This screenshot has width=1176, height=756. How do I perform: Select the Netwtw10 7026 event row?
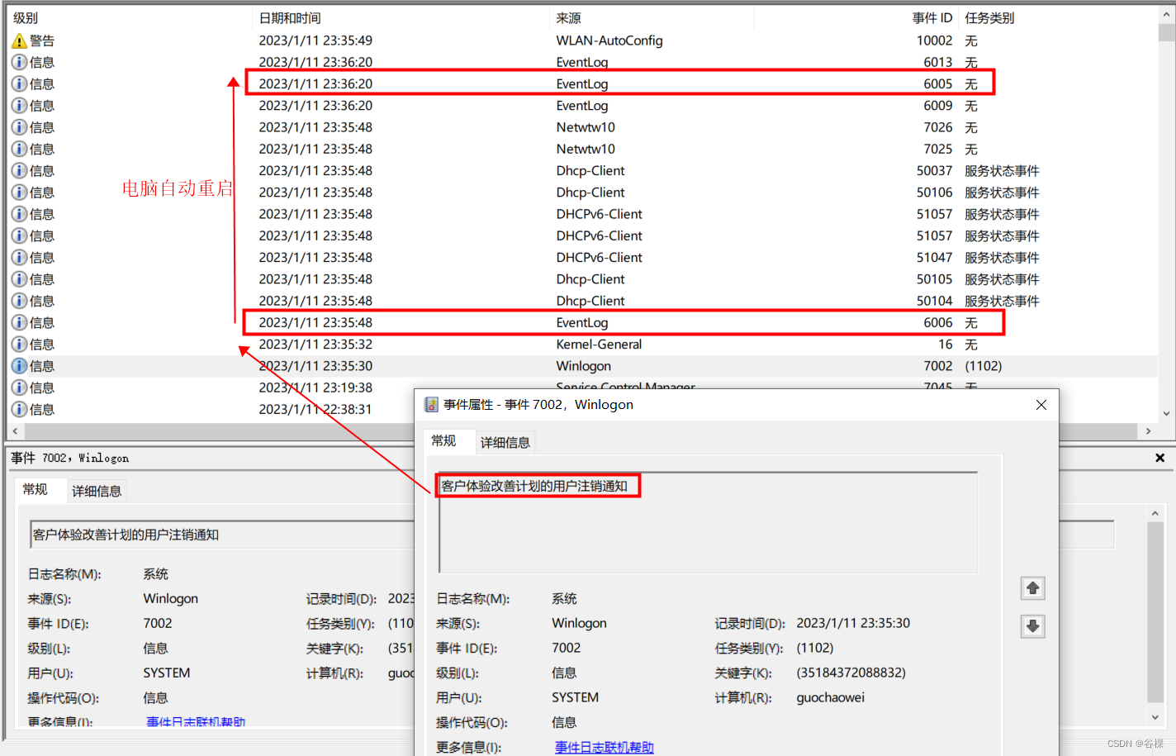pyautogui.click(x=496, y=127)
